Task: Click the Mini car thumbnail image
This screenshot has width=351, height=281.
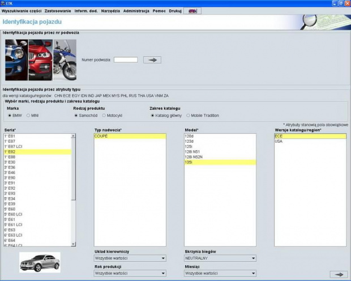Action: 16,60
